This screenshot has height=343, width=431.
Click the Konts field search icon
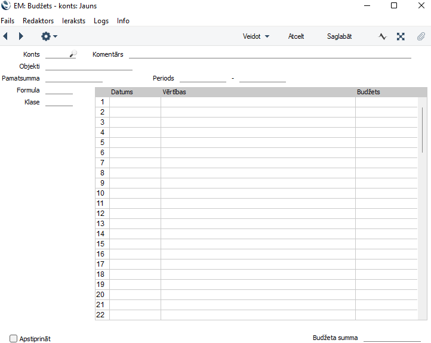pyautogui.click(x=73, y=54)
